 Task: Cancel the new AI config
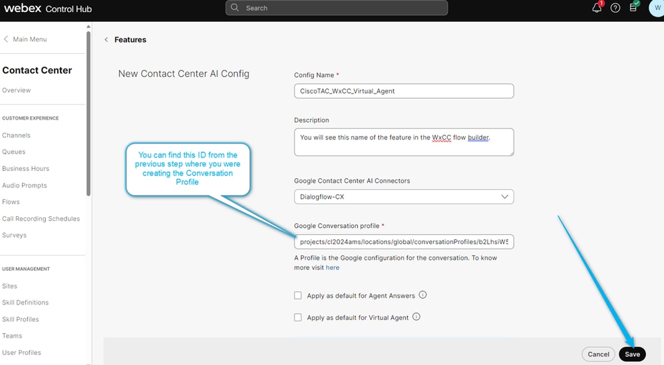coord(598,354)
